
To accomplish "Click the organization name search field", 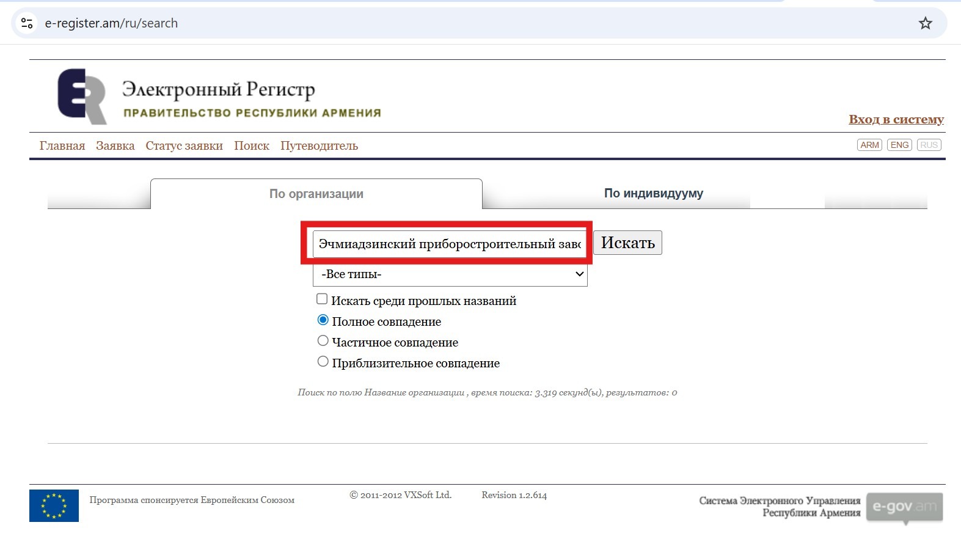I will click(449, 244).
